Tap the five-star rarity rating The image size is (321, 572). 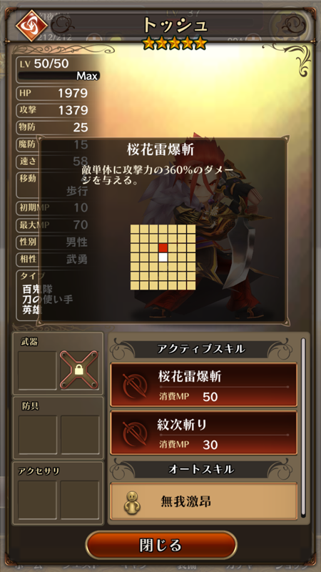point(175,43)
